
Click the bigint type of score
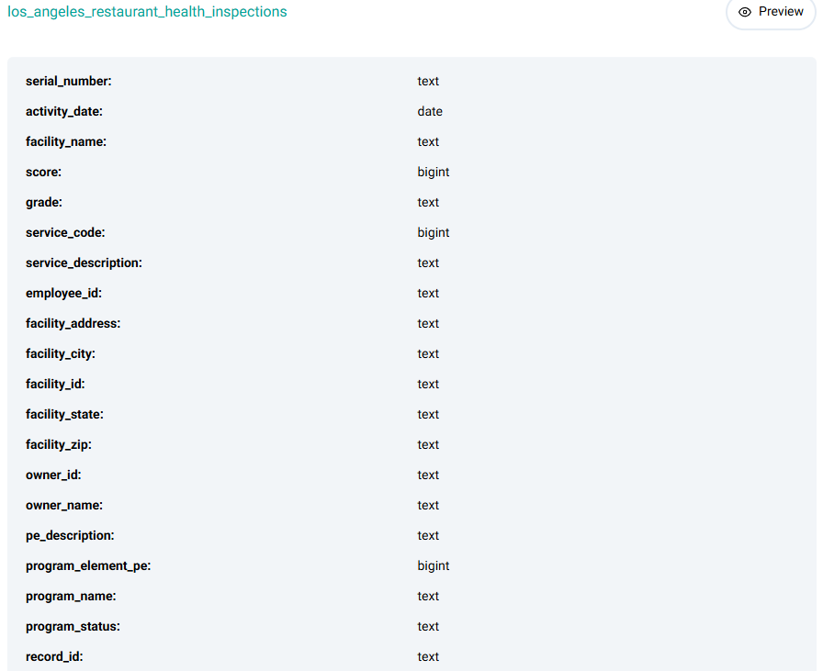(434, 172)
